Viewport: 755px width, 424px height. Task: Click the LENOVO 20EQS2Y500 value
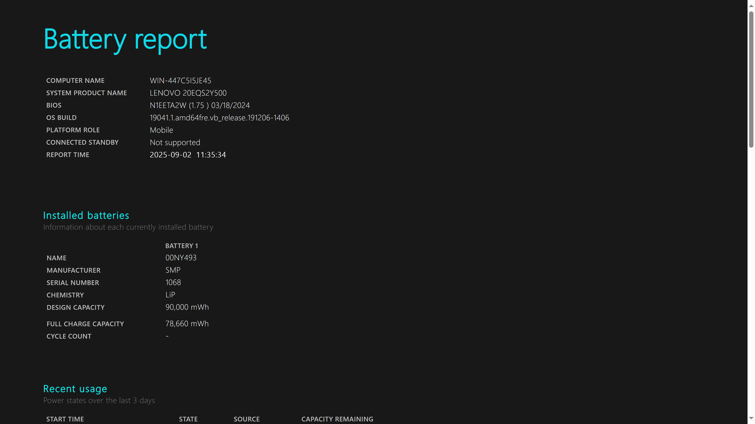click(x=188, y=93)
